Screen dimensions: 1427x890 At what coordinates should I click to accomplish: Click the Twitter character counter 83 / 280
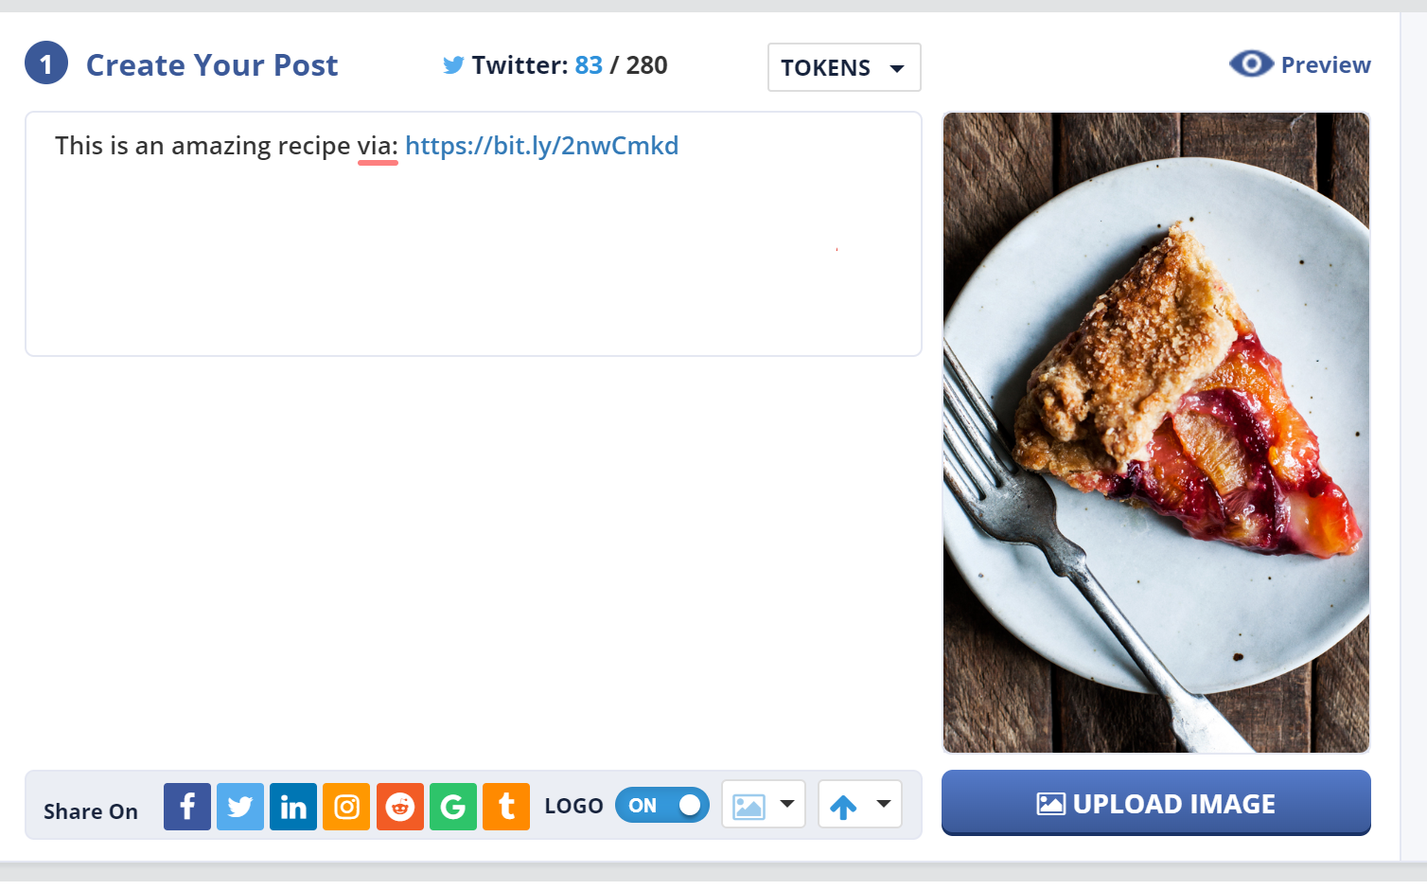click(621, 64)
